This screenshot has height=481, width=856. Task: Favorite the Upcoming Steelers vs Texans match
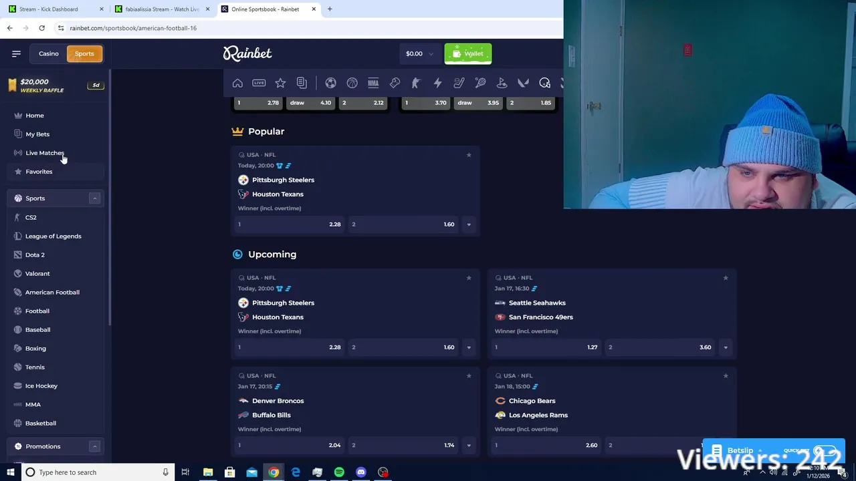point(469,278)
